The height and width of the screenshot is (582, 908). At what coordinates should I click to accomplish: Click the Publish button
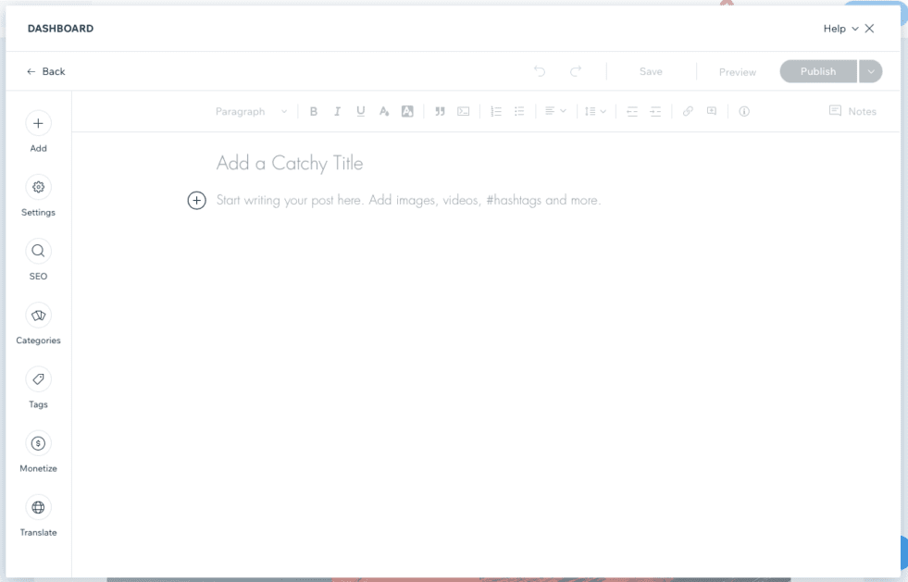[x=817, y=71]
